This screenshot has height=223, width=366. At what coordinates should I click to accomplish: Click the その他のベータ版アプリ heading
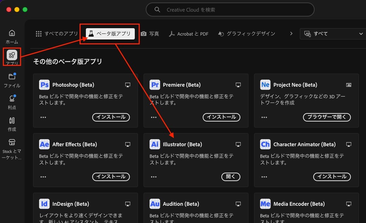pyautogui.click(x=68, y=62)
